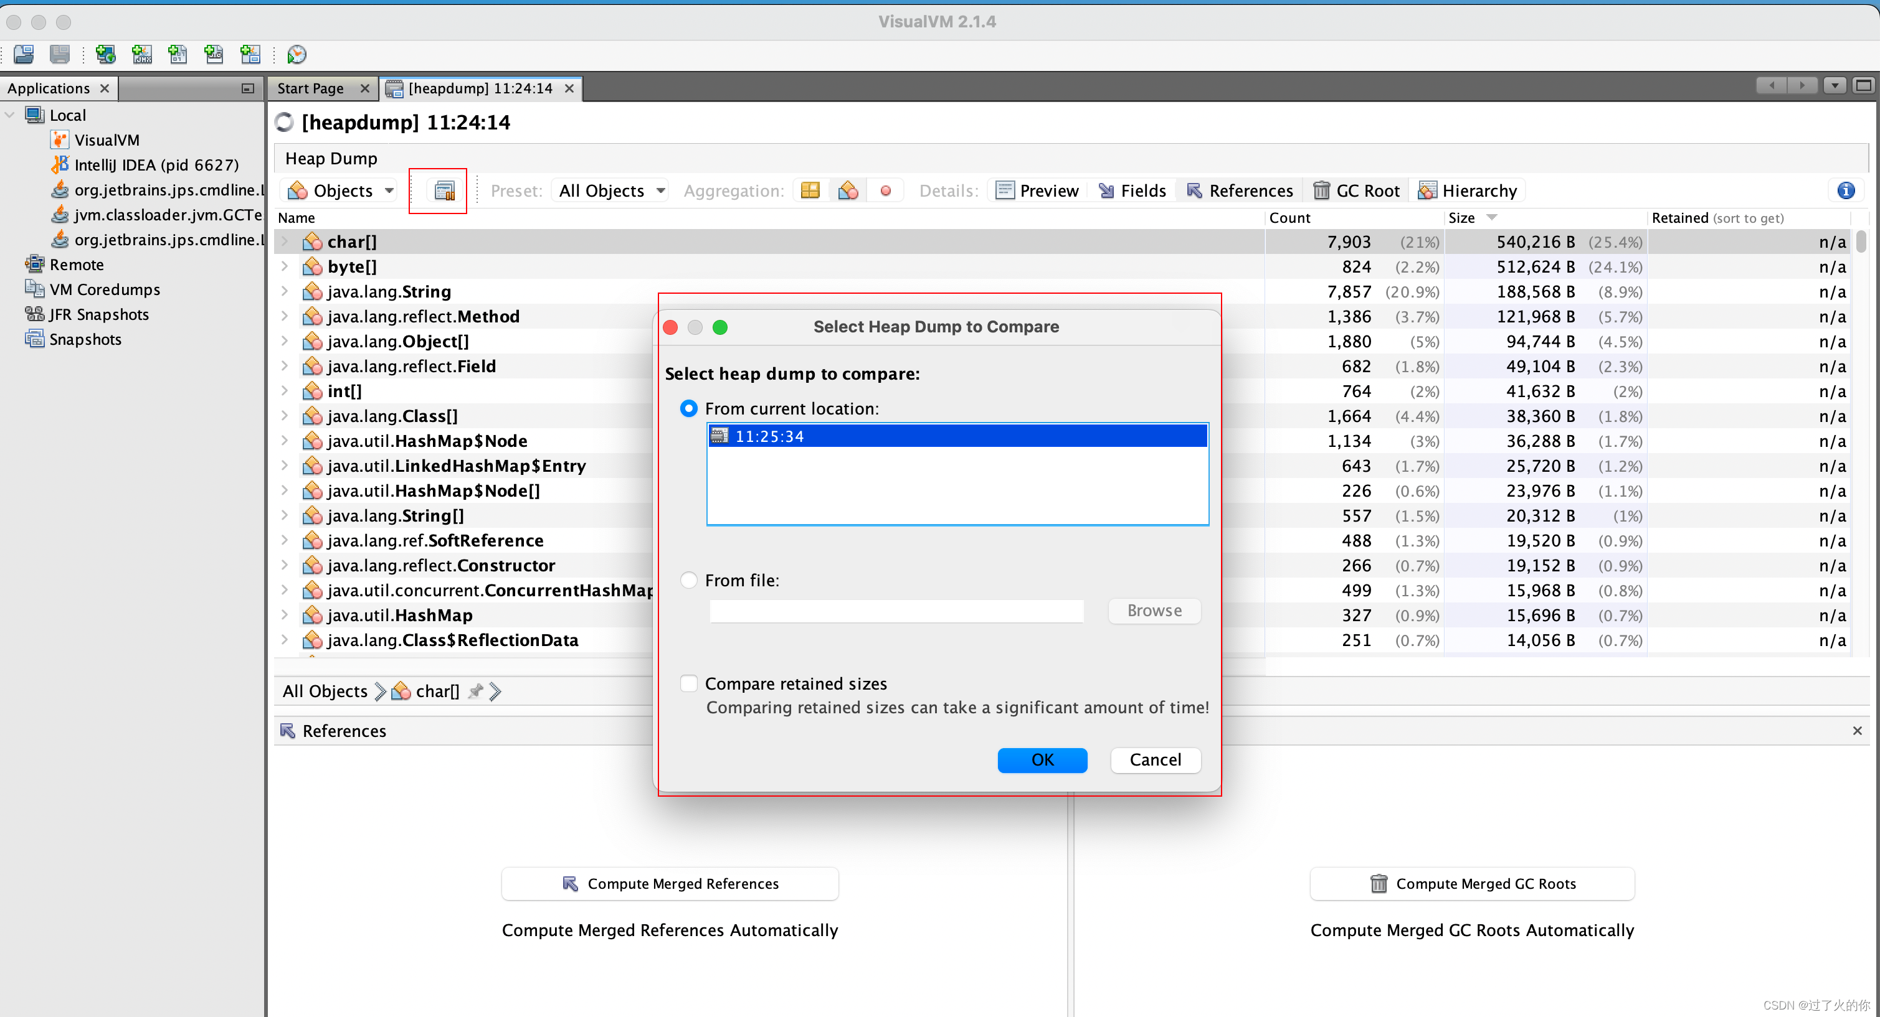Switch to the Start Page tab

(311, 88)
